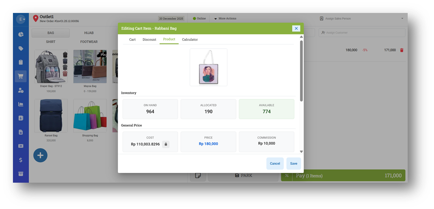This screenshot has width=434, height=209.
Task: Switch to the Calculator tab
Action: [x=190, y=40]
